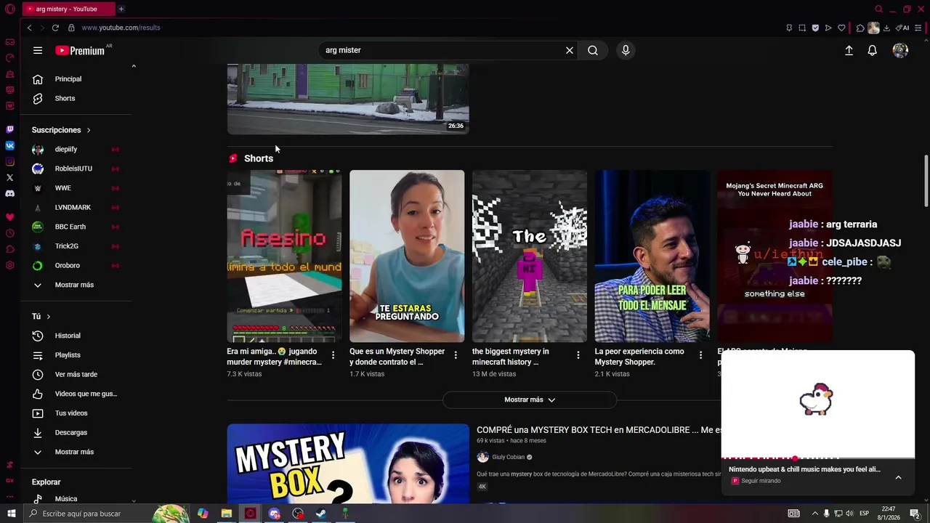Click Windows taskbar search box

point(107,514)
